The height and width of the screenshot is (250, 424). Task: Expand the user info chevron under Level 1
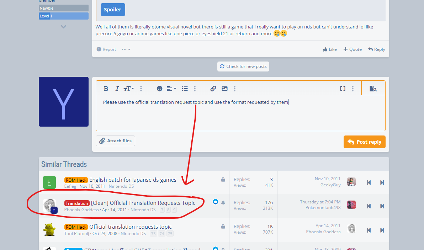pos(63,26)
